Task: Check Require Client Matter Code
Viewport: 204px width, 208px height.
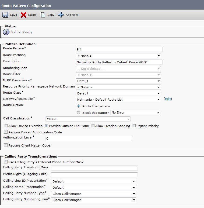Action: tap(6, 145)
